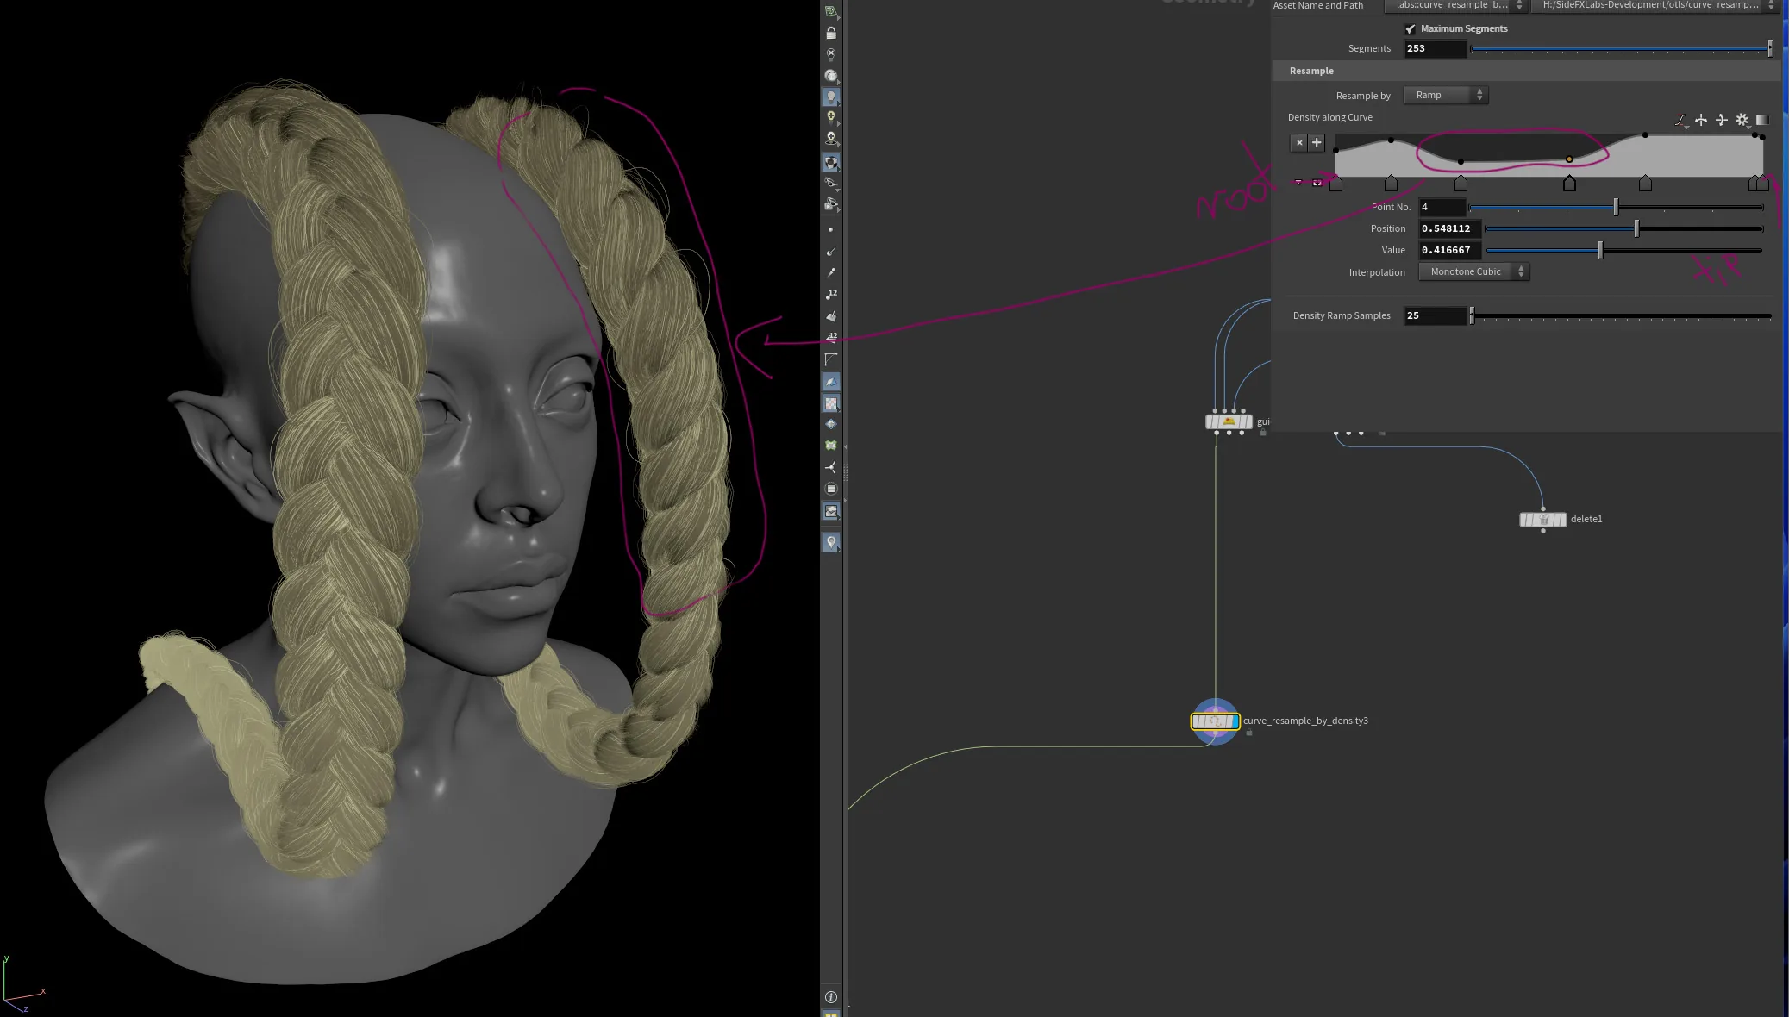
Task: Show point numbers 12 icon
Action: 831,294
